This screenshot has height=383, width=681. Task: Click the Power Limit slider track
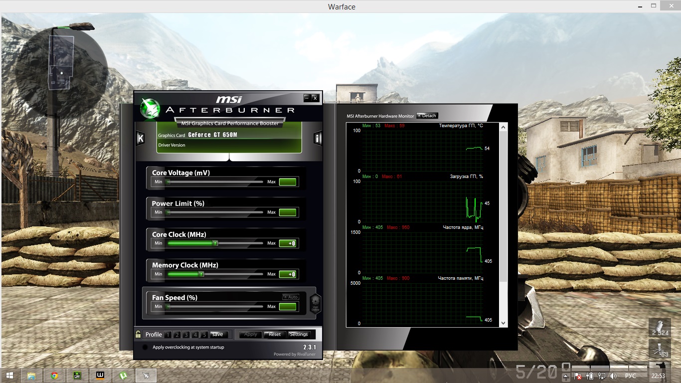click(215, 212)
